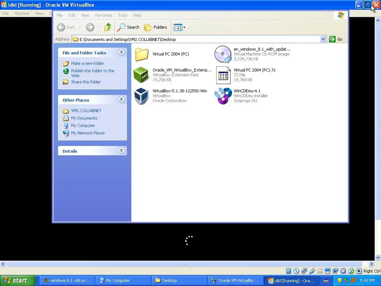Switch to My Computer taskbar item
Screen dimensions: 381x286
click(123, 280)
